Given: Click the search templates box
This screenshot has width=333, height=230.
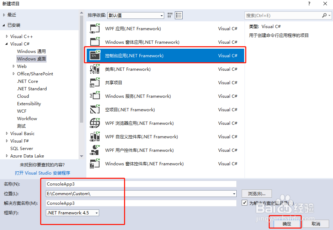Looking at the screenshot, I should point(288,15).
